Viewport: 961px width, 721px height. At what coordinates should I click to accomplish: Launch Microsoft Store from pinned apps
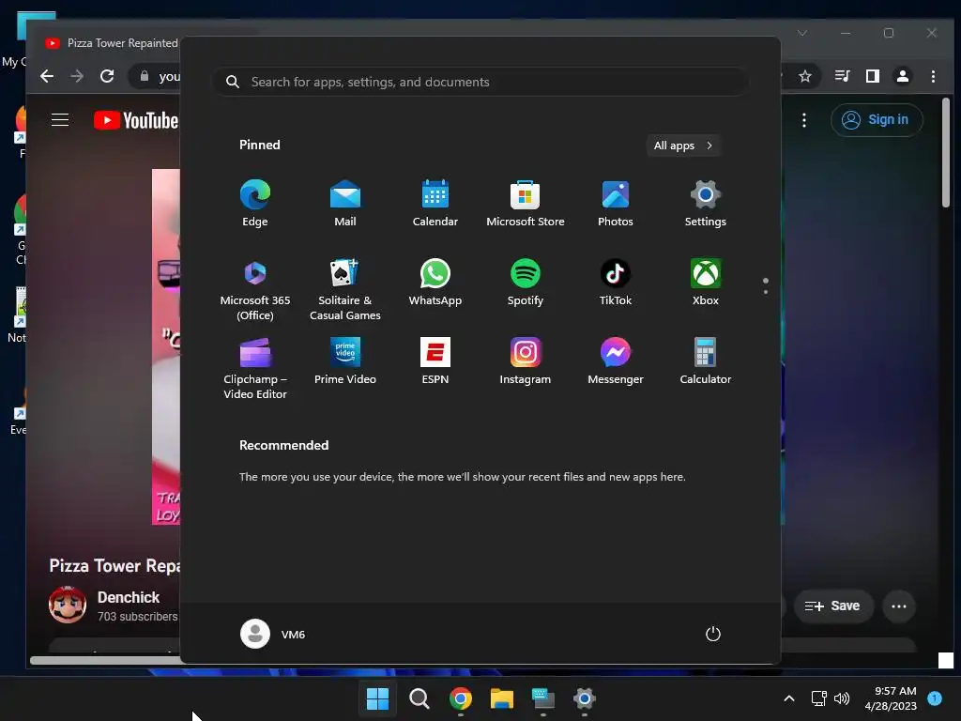tap(526, 204)
